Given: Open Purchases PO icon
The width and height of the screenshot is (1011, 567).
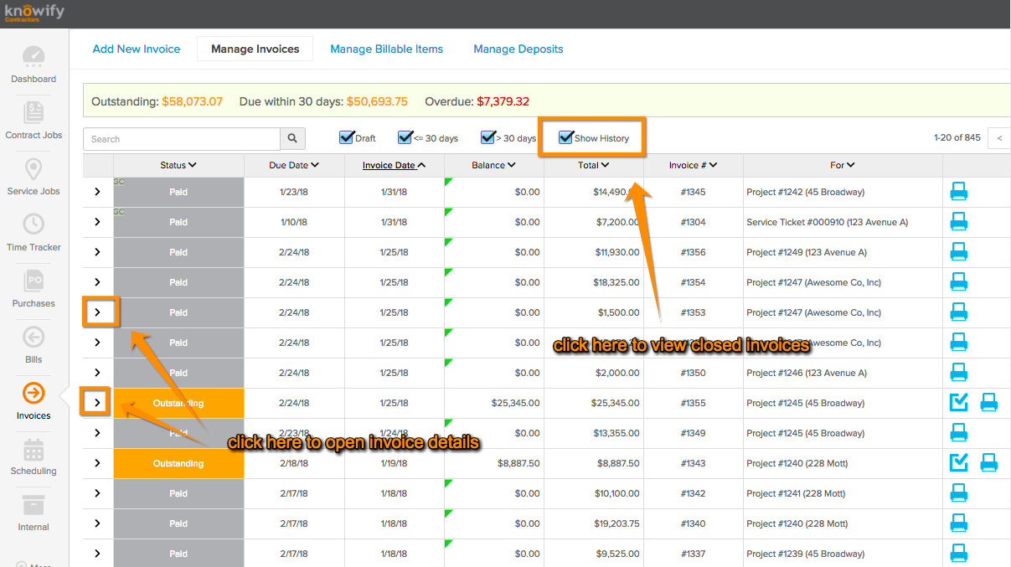Looking at the screenshot, I should [x=34, y=281].
